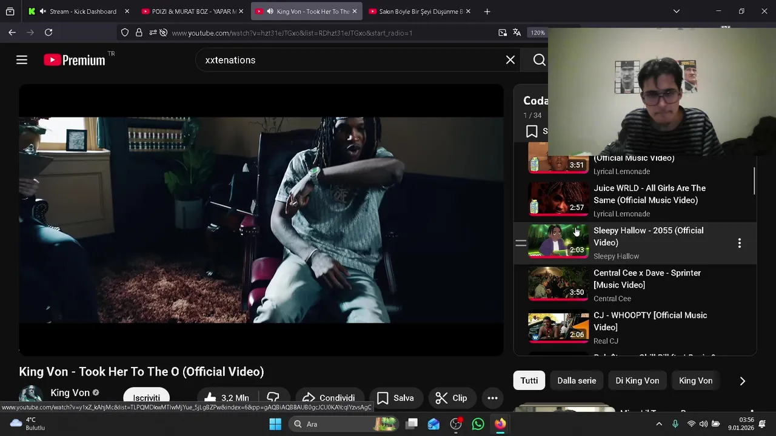
Task: Open options menu for Sleepy Hallow - 2055
Action: tap(739, 243)
